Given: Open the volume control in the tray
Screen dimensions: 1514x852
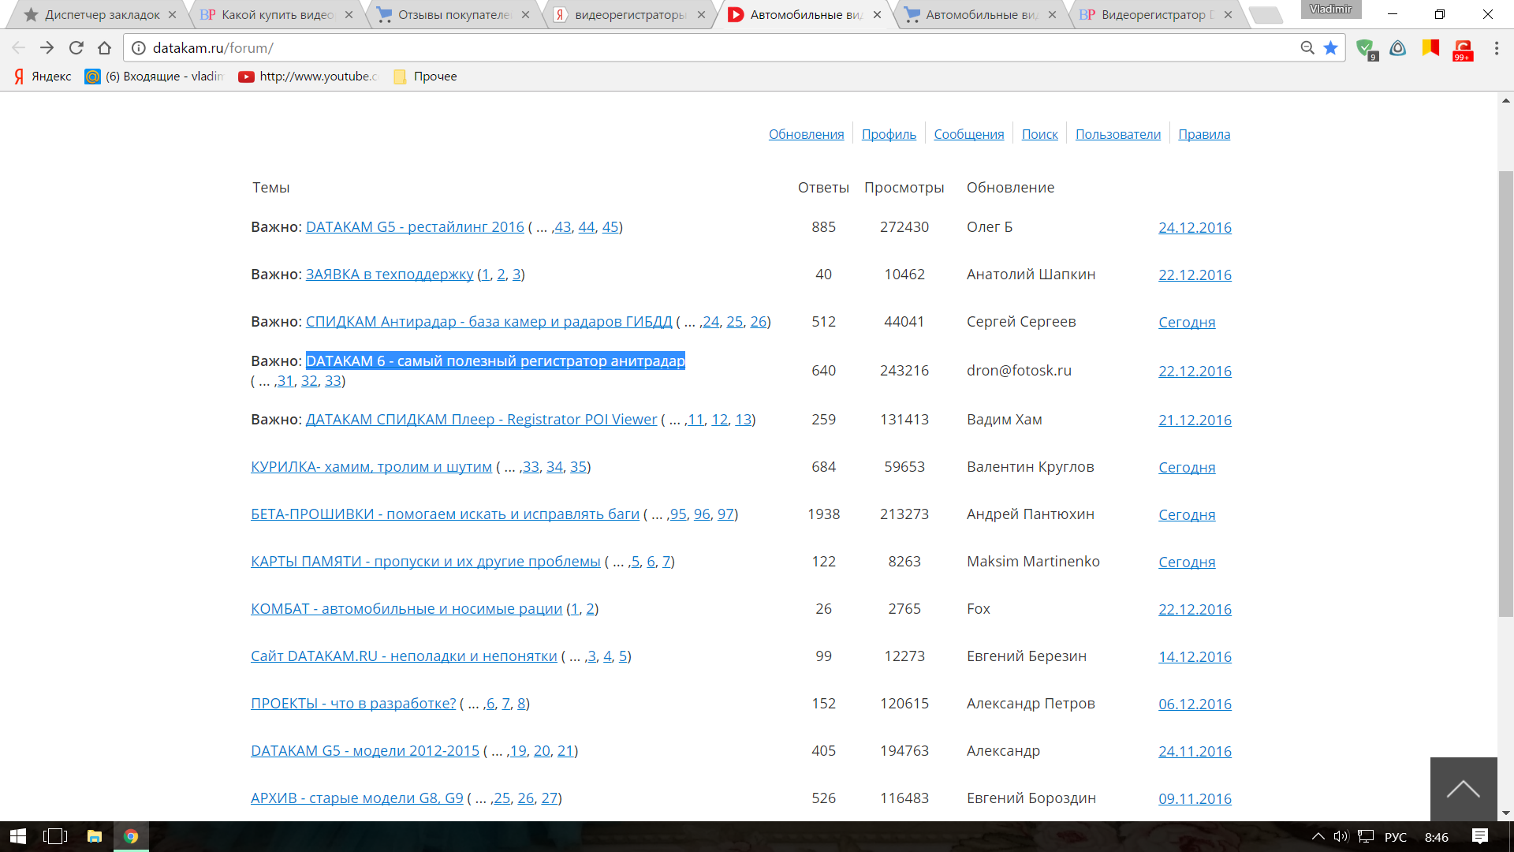Looking at the screenshot, I should click(1341, 836).
